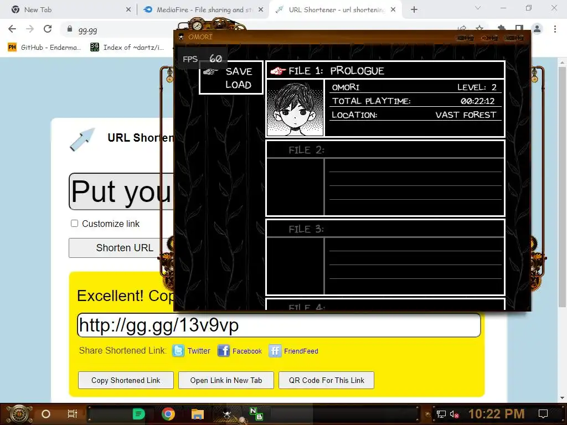Open Task View on the taskbar
The height and width of the screenshot is (425, 567).
pyautogui.click(x=73, y=414)
